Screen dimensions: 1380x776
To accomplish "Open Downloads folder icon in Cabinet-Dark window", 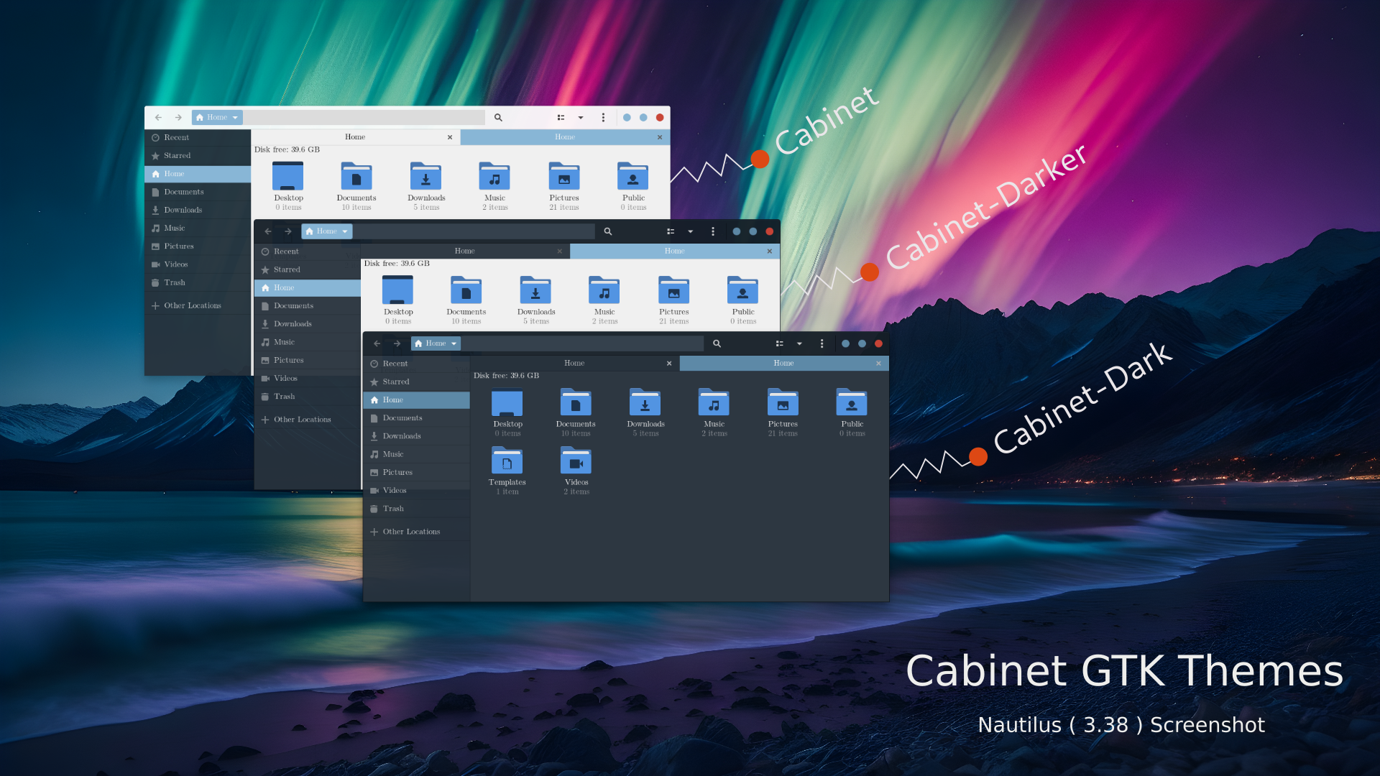I will [x=645, y=403].
